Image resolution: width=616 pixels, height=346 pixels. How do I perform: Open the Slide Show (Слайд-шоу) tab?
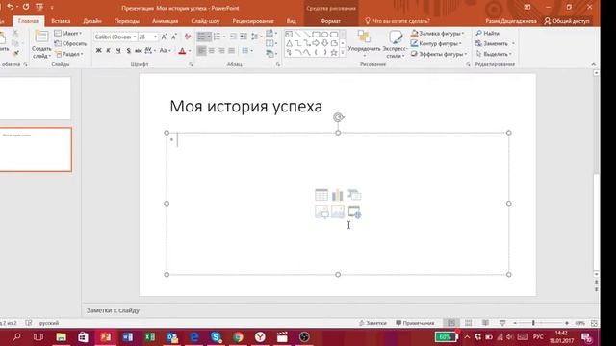205,21
